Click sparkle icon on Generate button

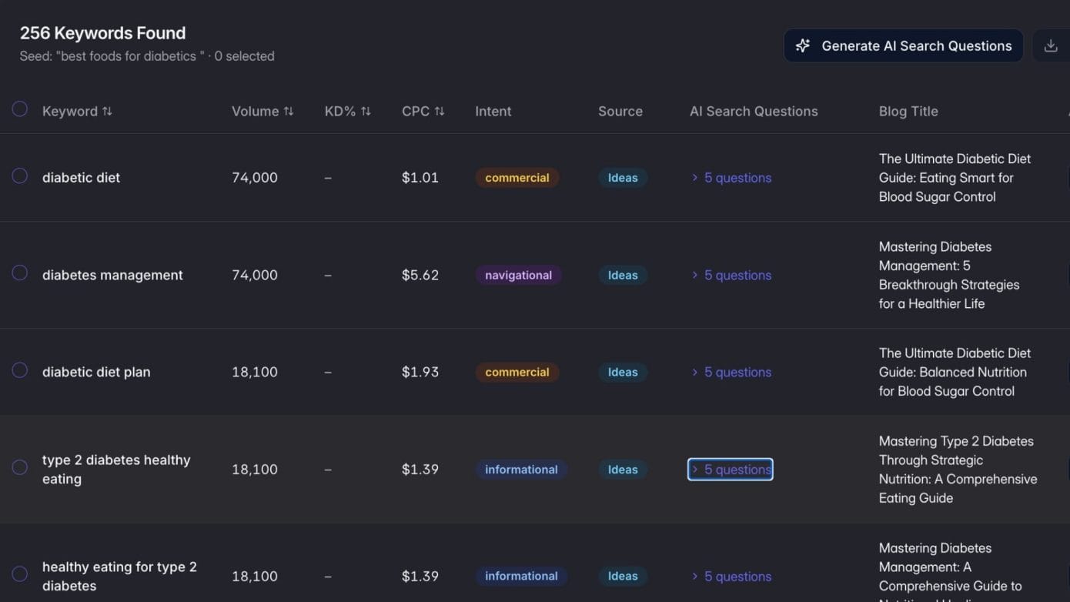click(x=803, y=45)
